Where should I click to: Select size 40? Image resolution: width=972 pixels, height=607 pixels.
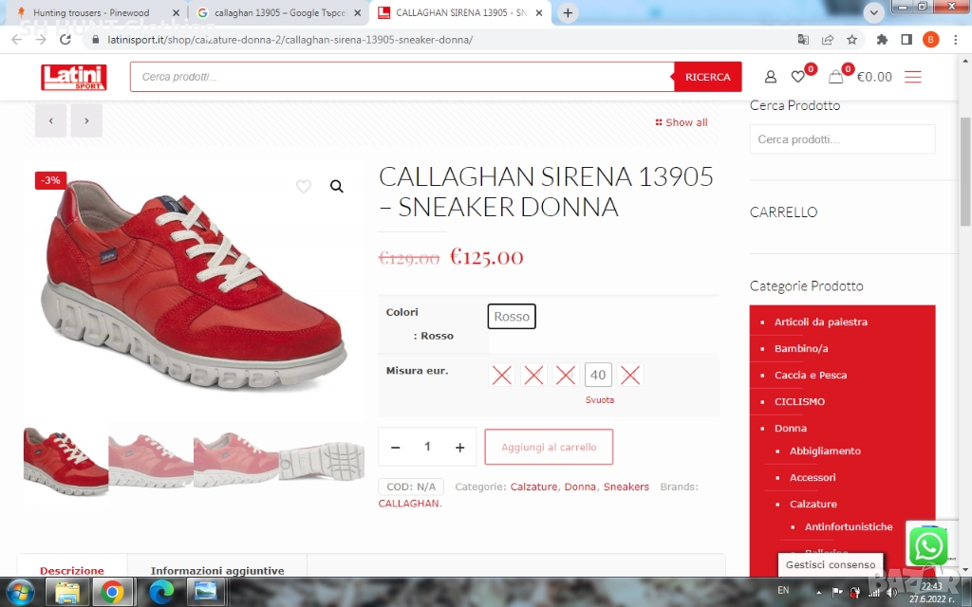598,375
